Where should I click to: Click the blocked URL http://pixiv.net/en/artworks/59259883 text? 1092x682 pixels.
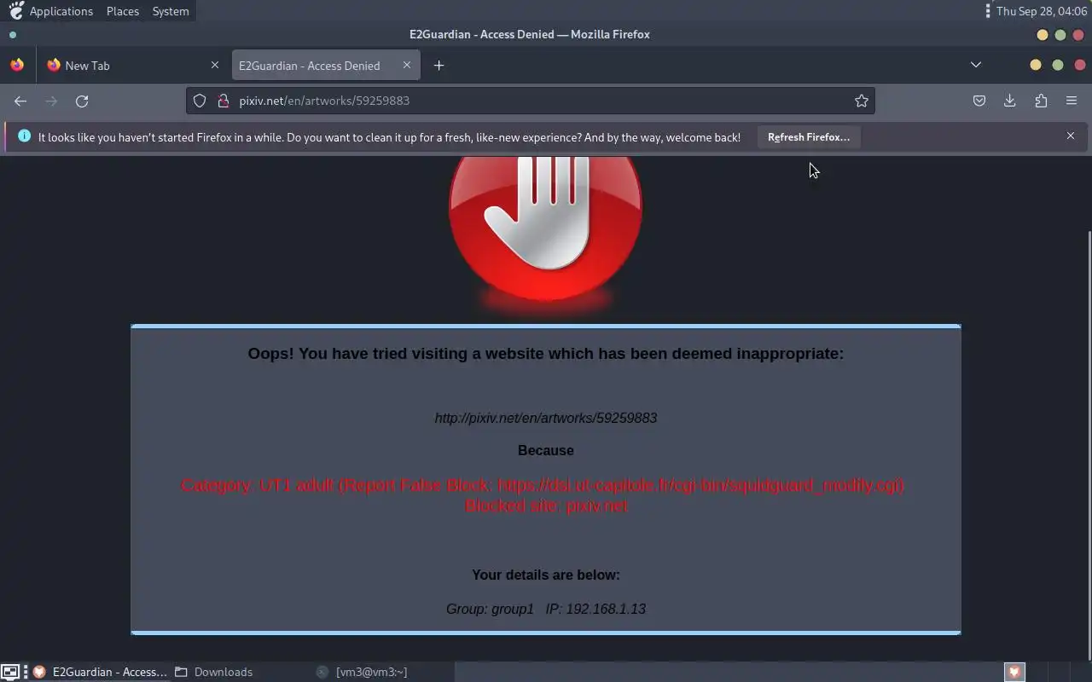pos(546,418)
